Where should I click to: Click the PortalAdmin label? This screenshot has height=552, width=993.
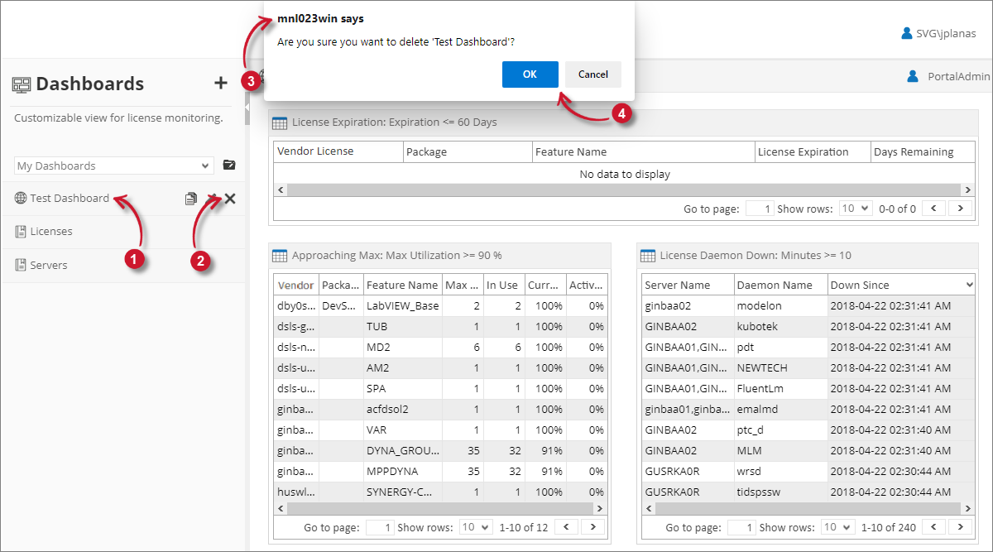click(x=958, y=76)
